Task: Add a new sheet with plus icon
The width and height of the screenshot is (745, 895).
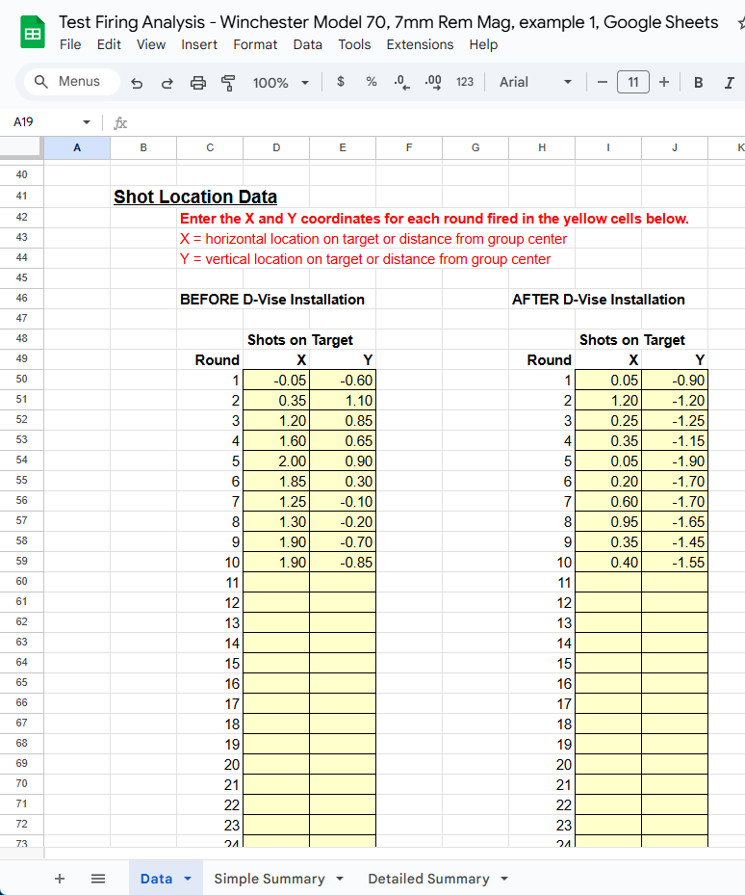Action: pos(60,879)
